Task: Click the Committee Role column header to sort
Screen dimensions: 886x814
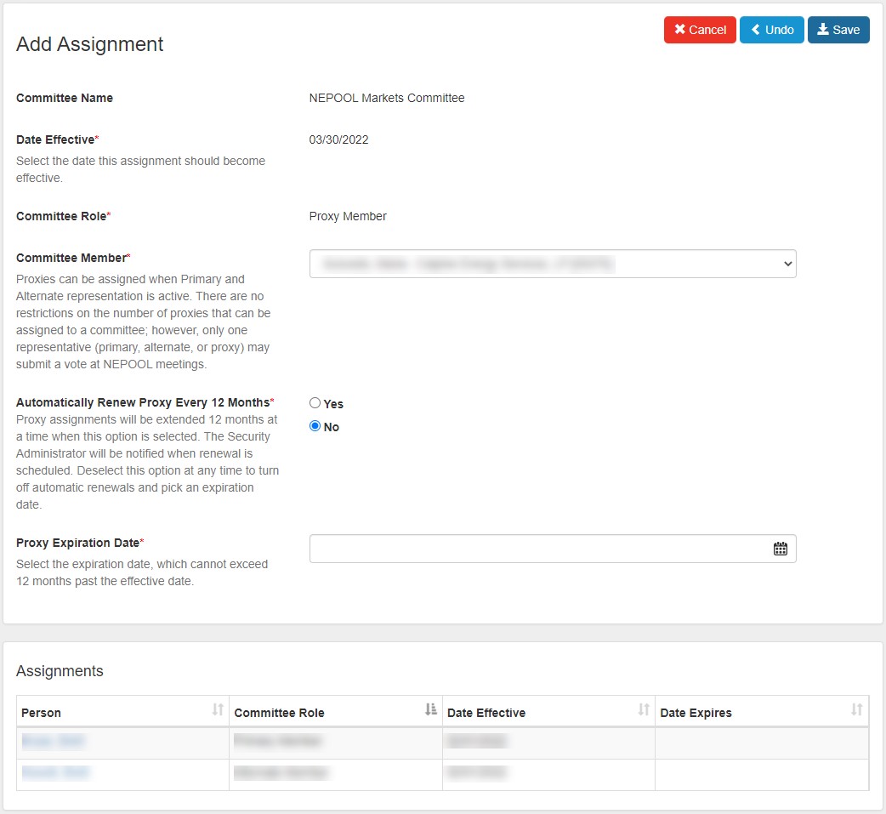Action: pyautogui.click(x=281, y=712)
